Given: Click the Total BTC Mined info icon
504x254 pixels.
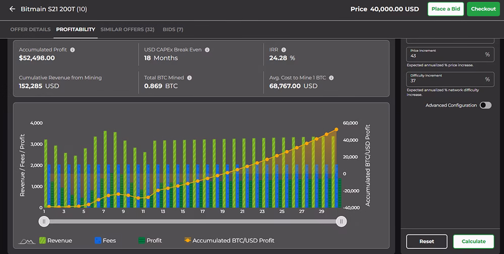Looking at the screenshot, I should pyautogui.click(x=190, y=78).
